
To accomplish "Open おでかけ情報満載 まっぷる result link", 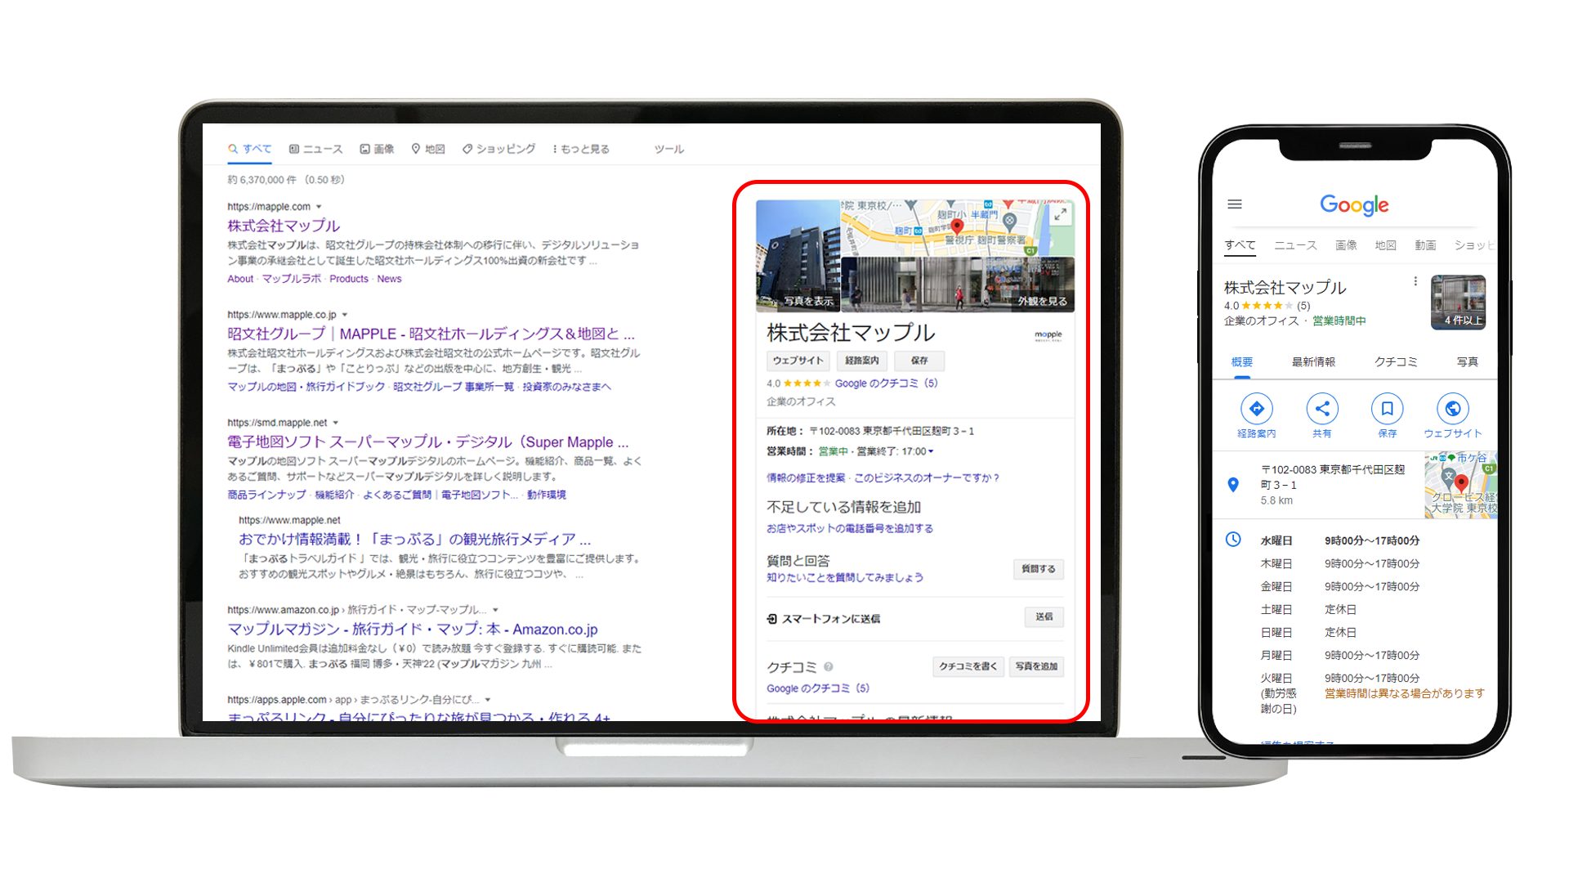I will [414, 539].
